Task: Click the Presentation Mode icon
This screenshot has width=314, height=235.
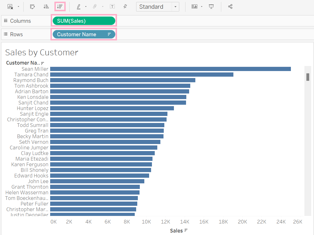Action: coord(211,6)
